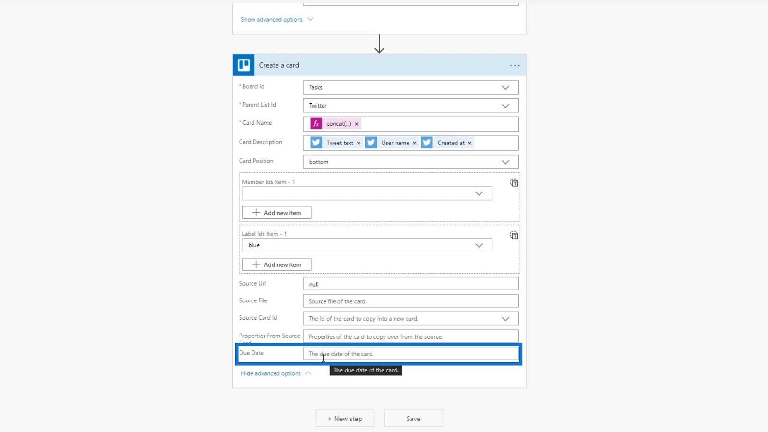Remove the User name token

(x=415, y=143)
